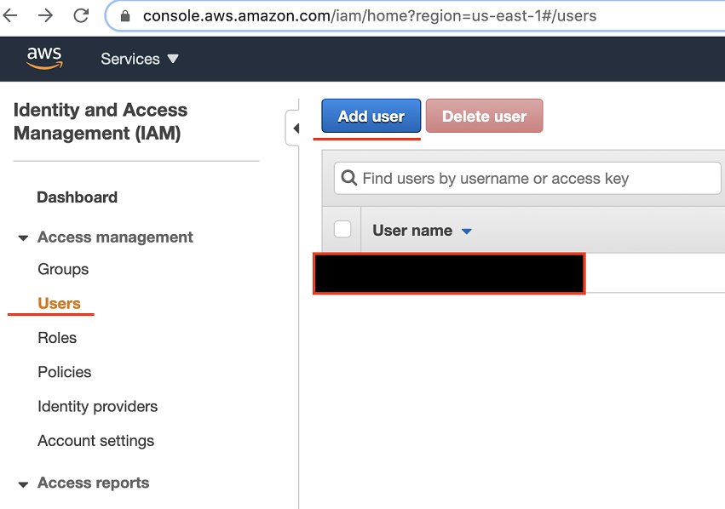Screen dimensions: 725x509
Task: Reload the page with the refresh icon
Action: pyautogui.click(x=81, y=15)
